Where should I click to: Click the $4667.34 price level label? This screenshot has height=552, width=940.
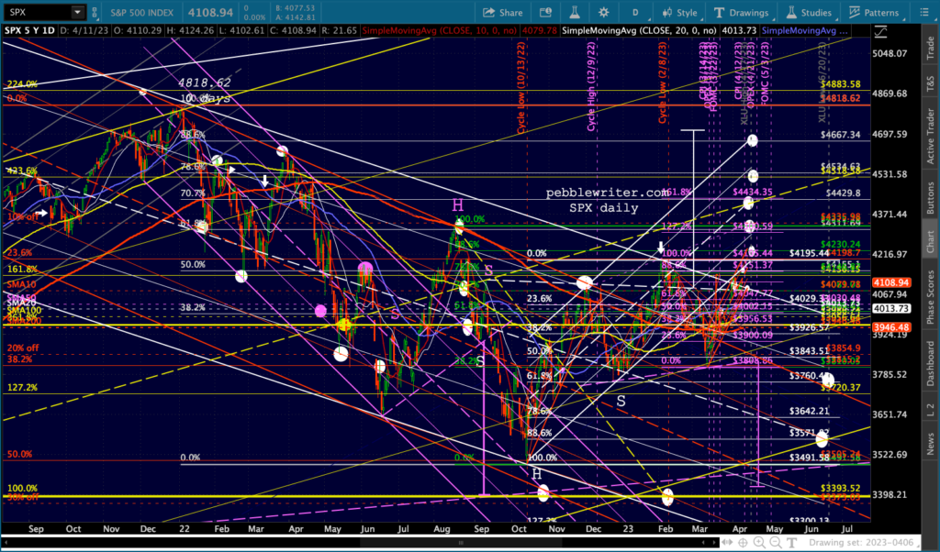click(841, 135)
